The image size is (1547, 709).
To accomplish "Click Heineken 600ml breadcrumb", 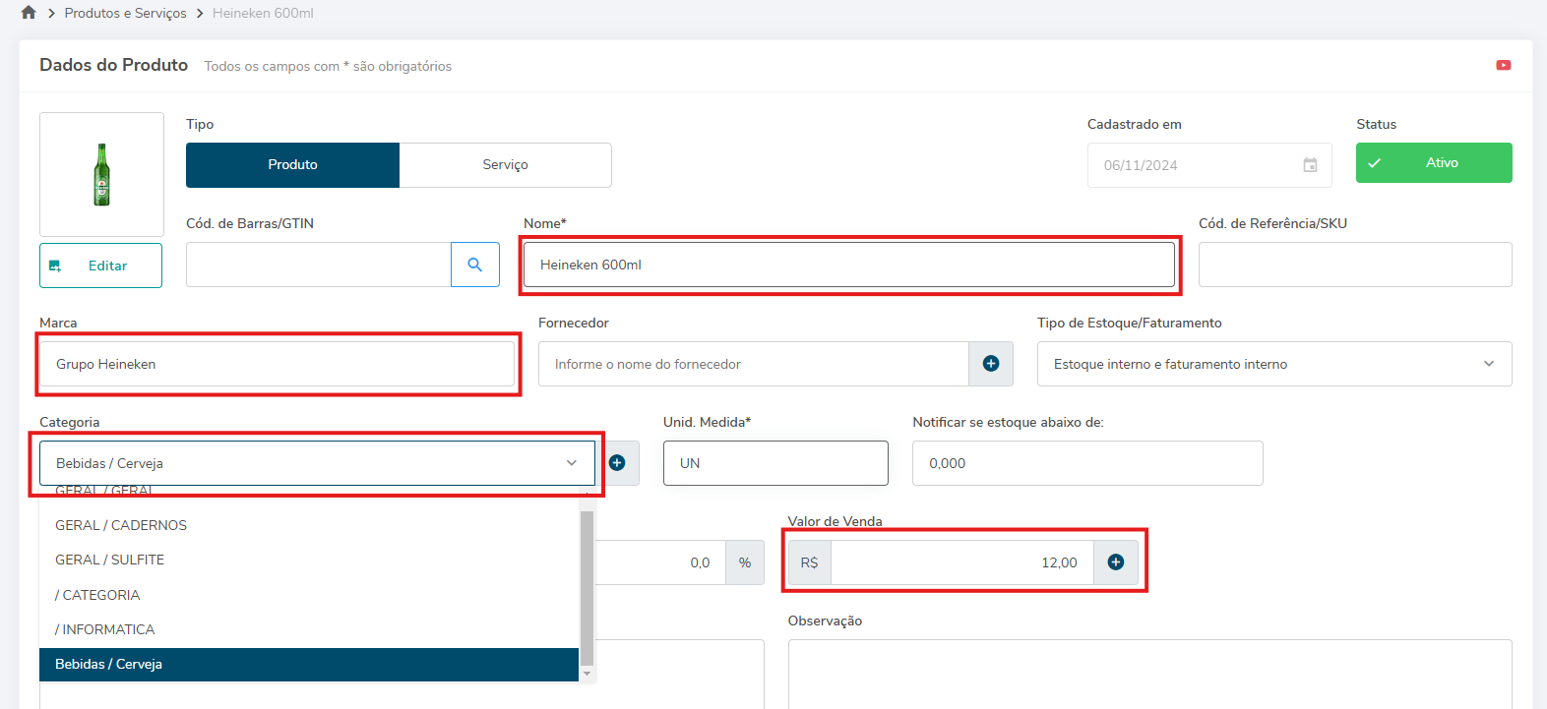I will (x=263, y=13).
